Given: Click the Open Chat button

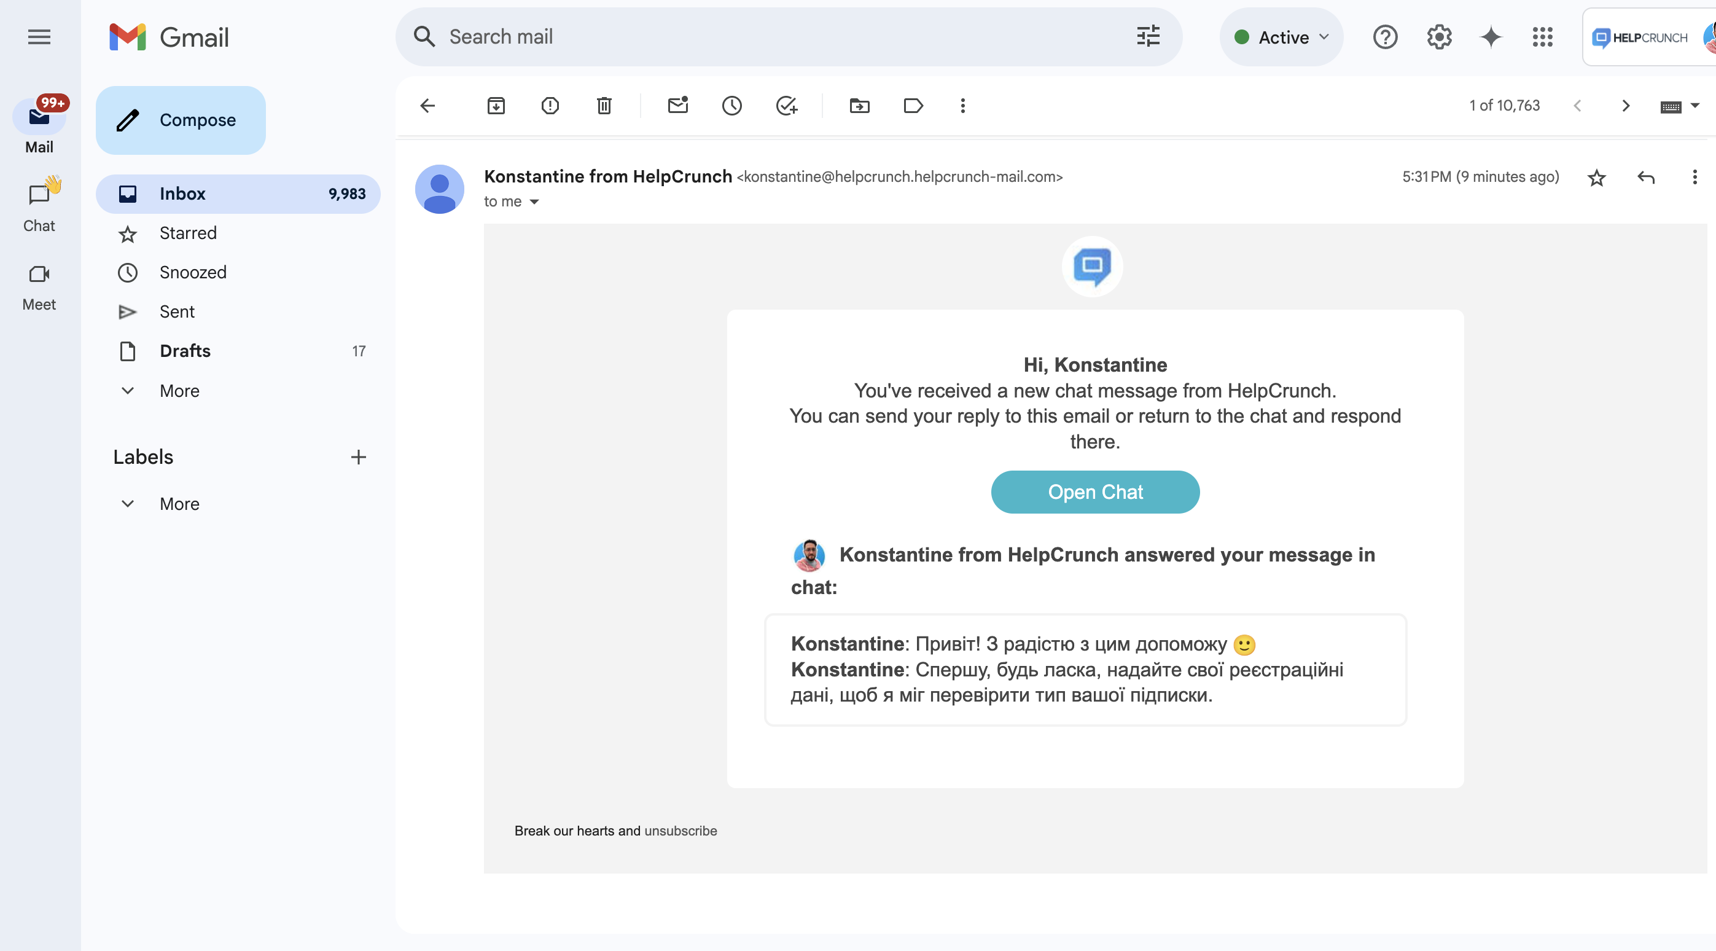Looking at the screenshot, I should 1095,492.
